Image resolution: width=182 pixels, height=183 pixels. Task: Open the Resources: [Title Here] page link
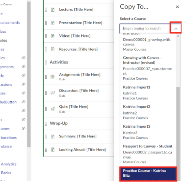coord(78,49)
